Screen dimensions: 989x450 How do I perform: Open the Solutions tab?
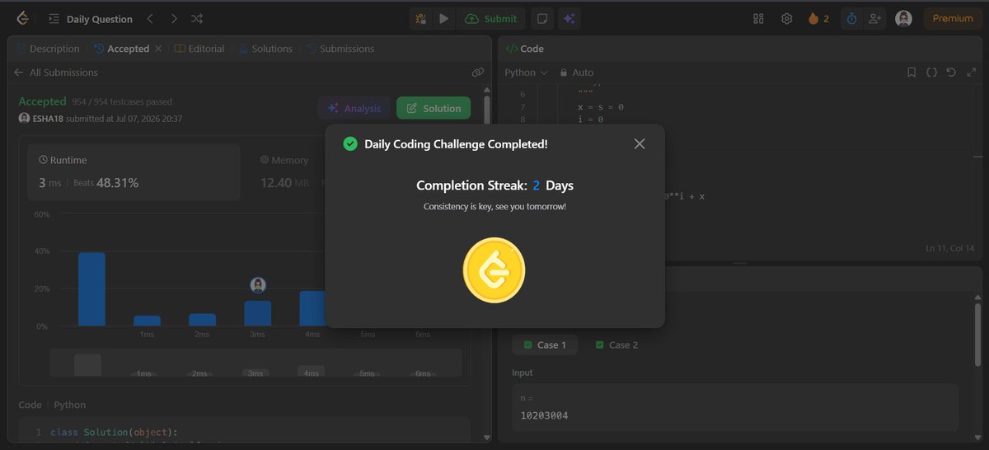point(265,49)
